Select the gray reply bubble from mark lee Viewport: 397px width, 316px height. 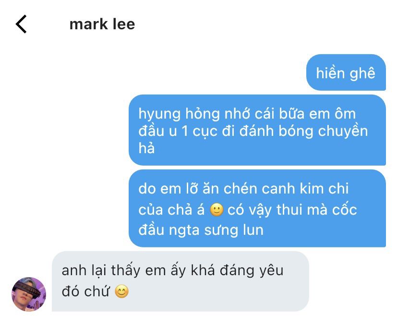tap(180, 281)
